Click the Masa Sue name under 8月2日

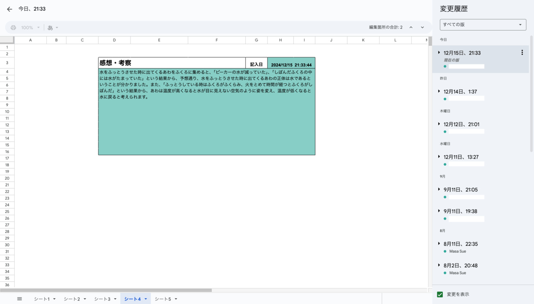[457, 273]
